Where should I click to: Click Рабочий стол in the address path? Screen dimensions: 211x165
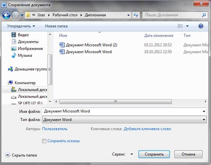pyautogui.click(x=65, y=15)
